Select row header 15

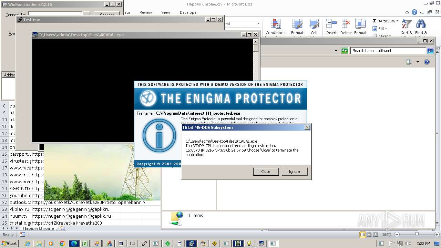point(4,154)
